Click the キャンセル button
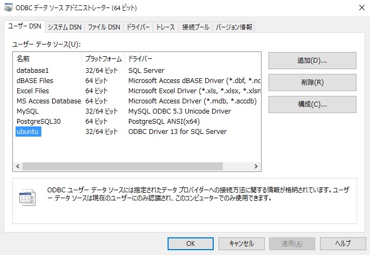 click(242, 243)
